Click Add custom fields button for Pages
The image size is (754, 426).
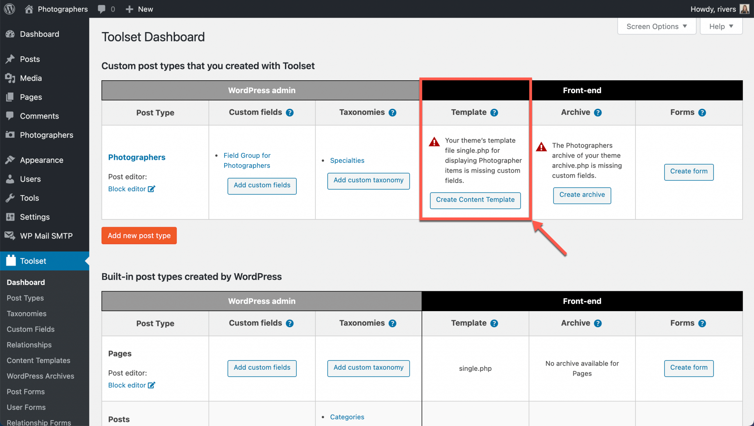coord(262,368)
